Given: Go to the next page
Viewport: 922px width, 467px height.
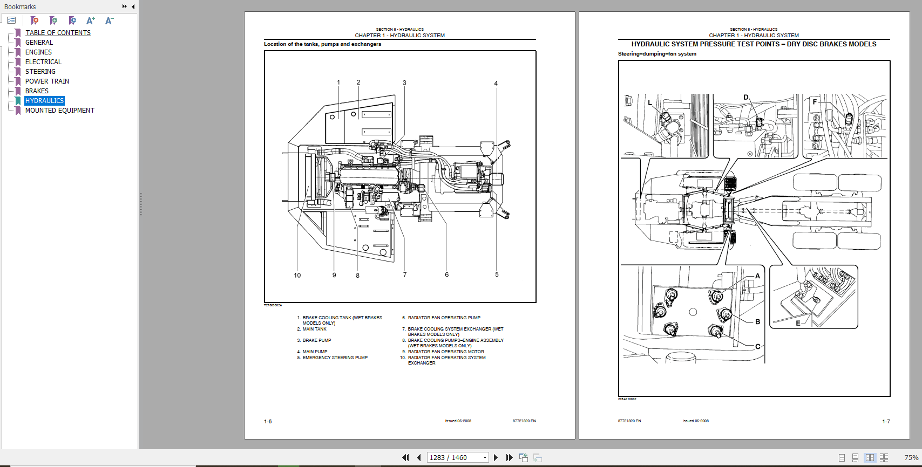Looking at the screenshot, I should pyautogui.click(x=496, y=457).
